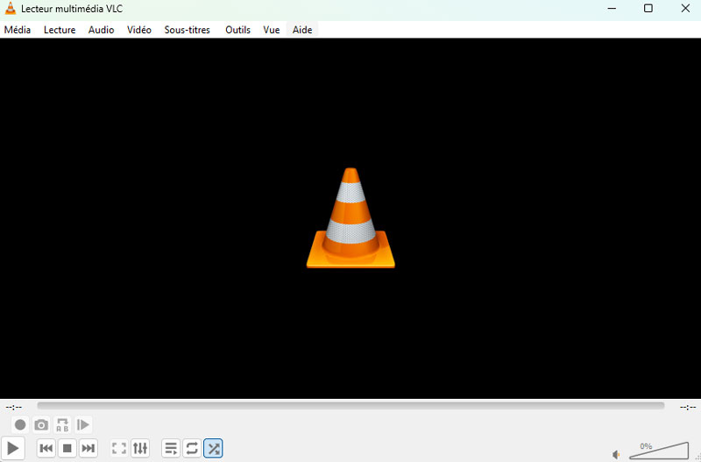Start playback with the Play button
The image size is (701, 462).
click(13, 448)
